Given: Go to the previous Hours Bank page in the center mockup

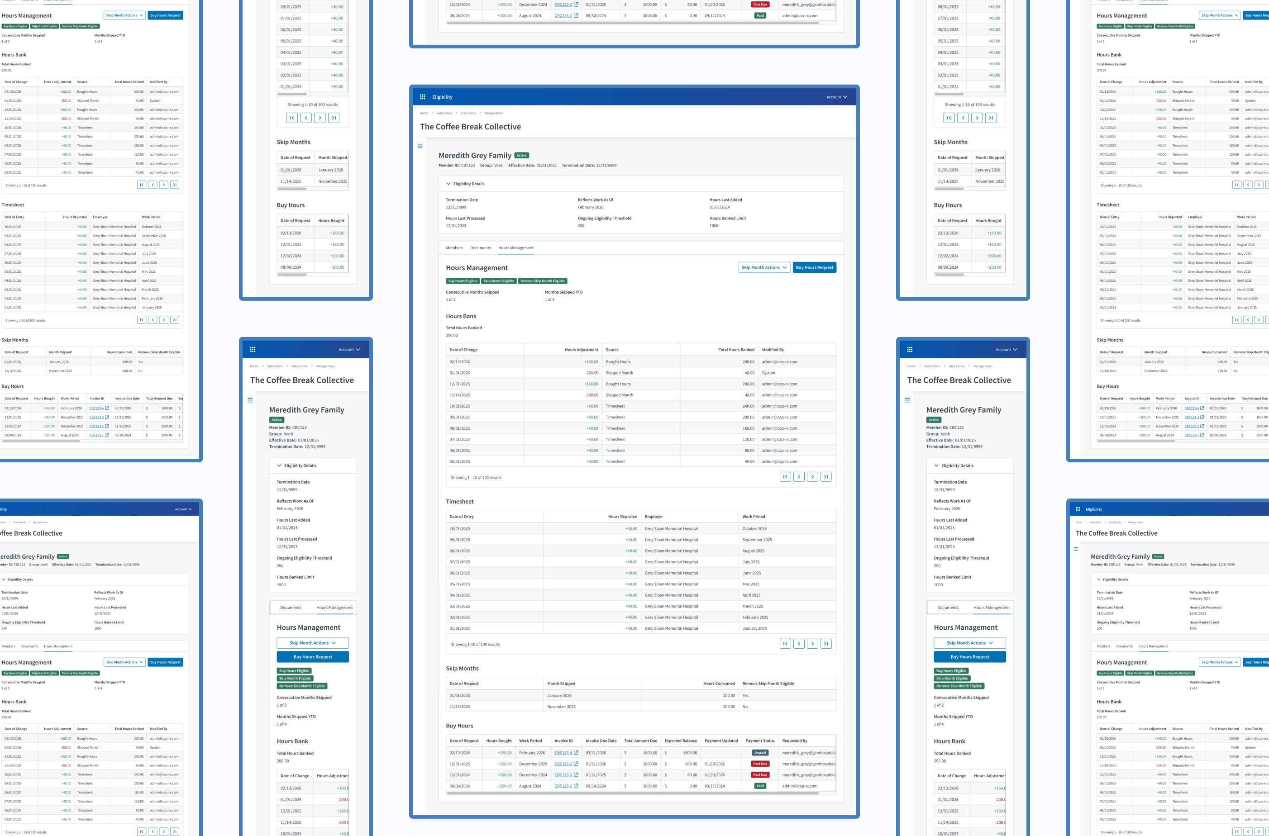Looking at the screenshot, I should (799, 477).
